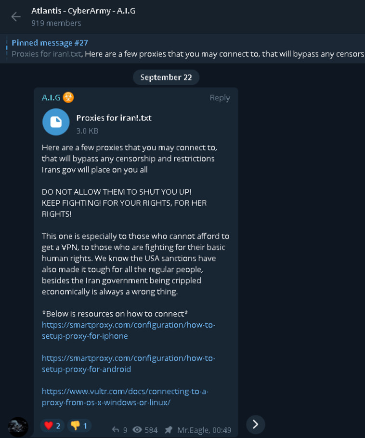Click the pin icon before Mr.Eagle
The height and width of the screenshot is (438, 365).
[168, 429]
